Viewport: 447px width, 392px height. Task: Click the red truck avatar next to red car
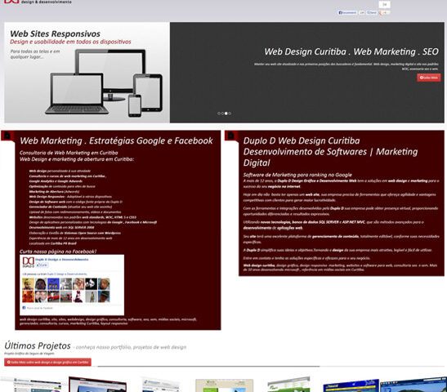pos(66,296)
